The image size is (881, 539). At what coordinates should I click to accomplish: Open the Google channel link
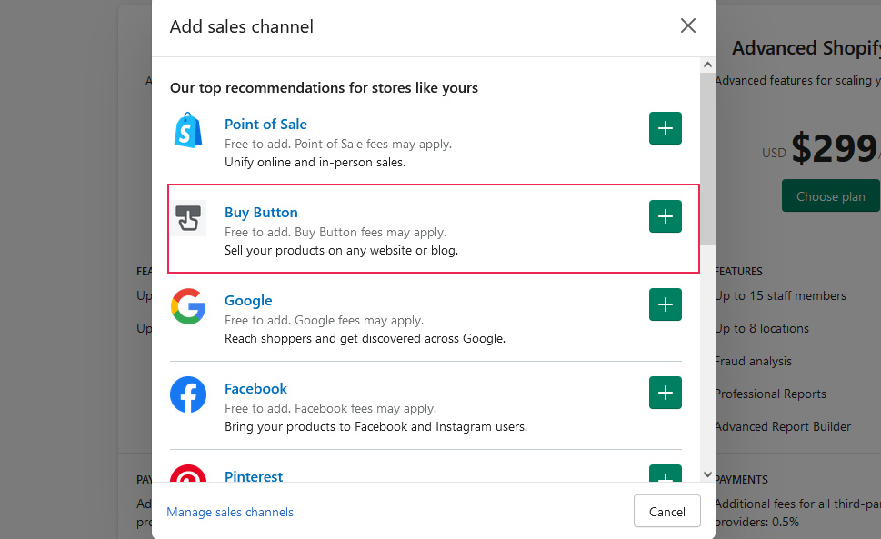[x=248, y=300]
